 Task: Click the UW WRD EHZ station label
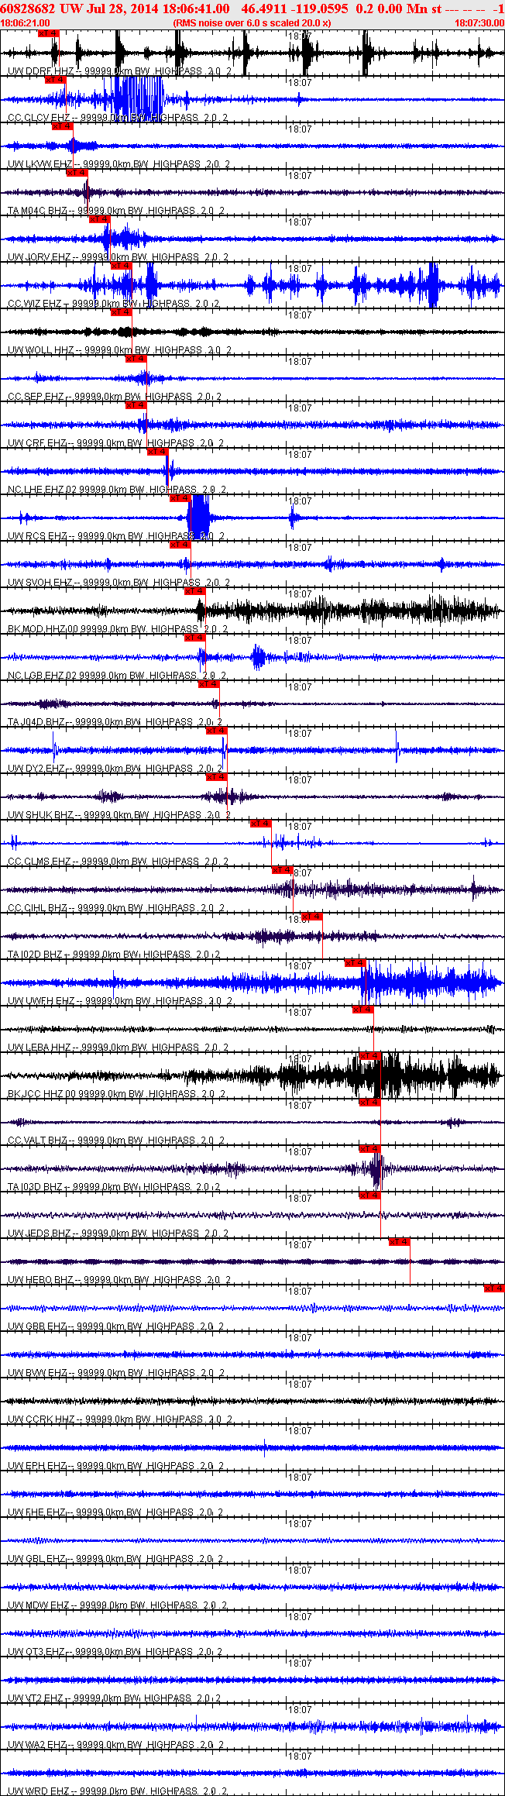39,1791
